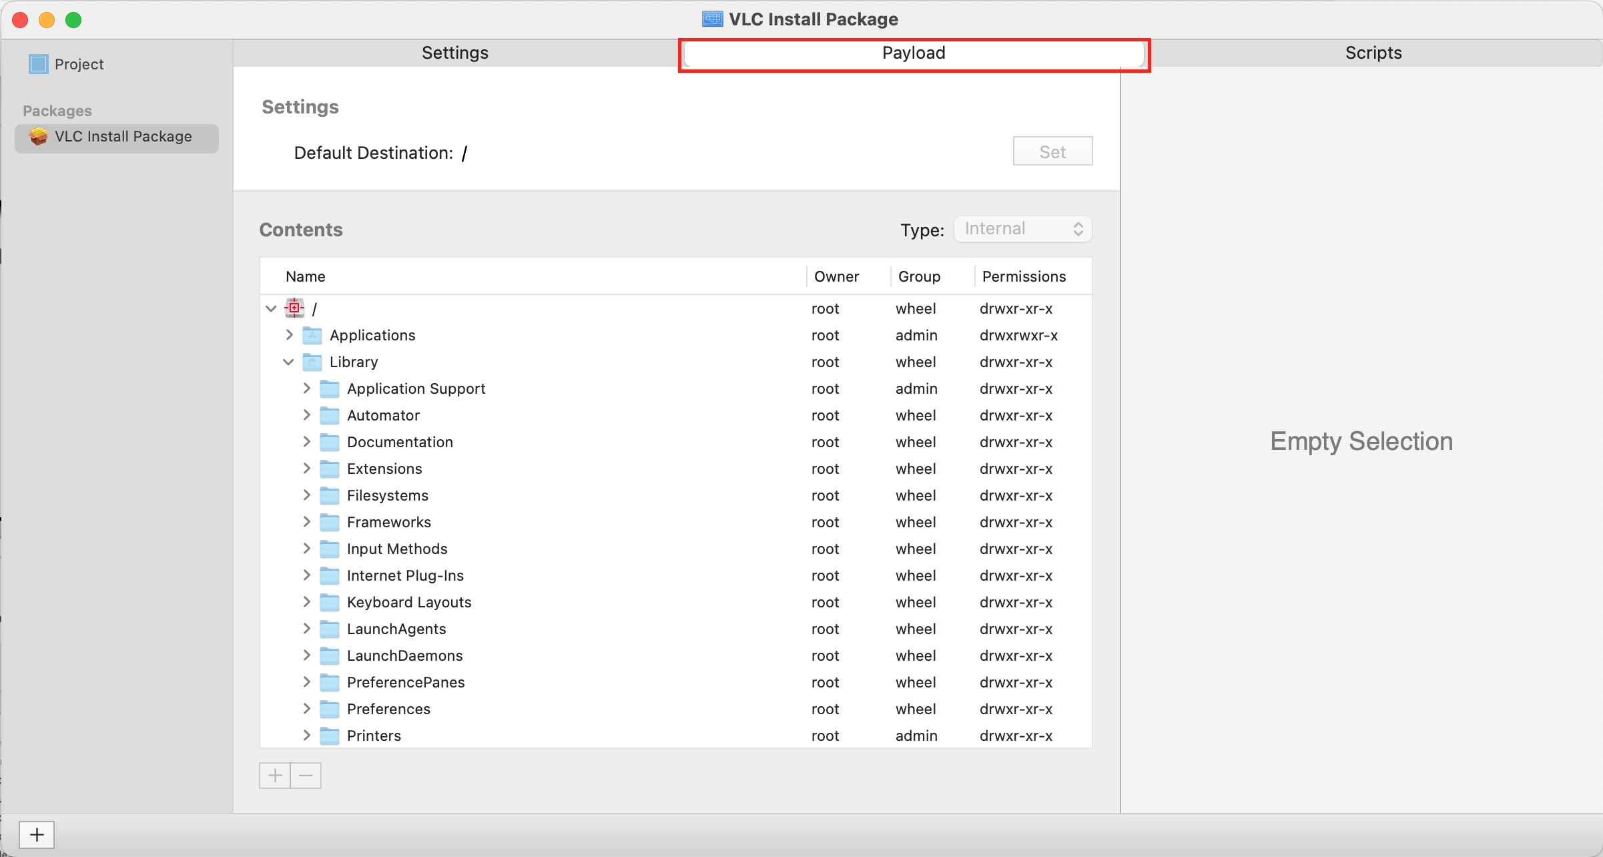Expand the Application Support folder
Viewport: 1603px width, 857px height.
tap(306, 388)
